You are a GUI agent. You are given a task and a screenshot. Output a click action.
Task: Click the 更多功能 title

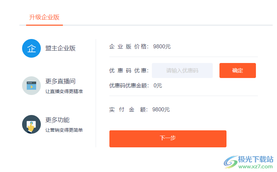pos(58,120)
